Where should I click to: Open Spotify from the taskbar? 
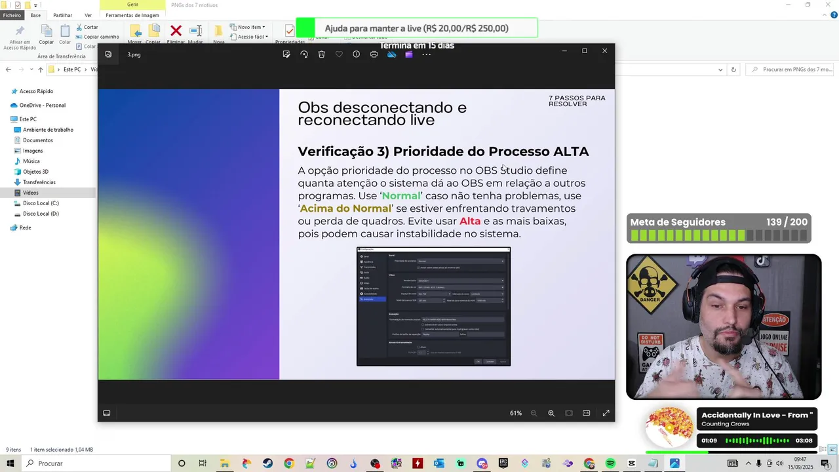pos(610,463)
